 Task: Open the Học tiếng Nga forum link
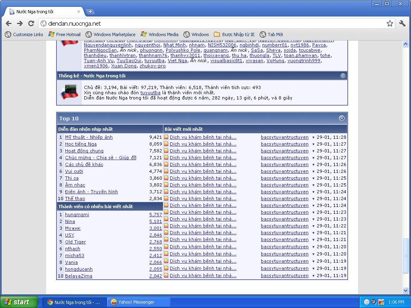[x=81, y=144]
